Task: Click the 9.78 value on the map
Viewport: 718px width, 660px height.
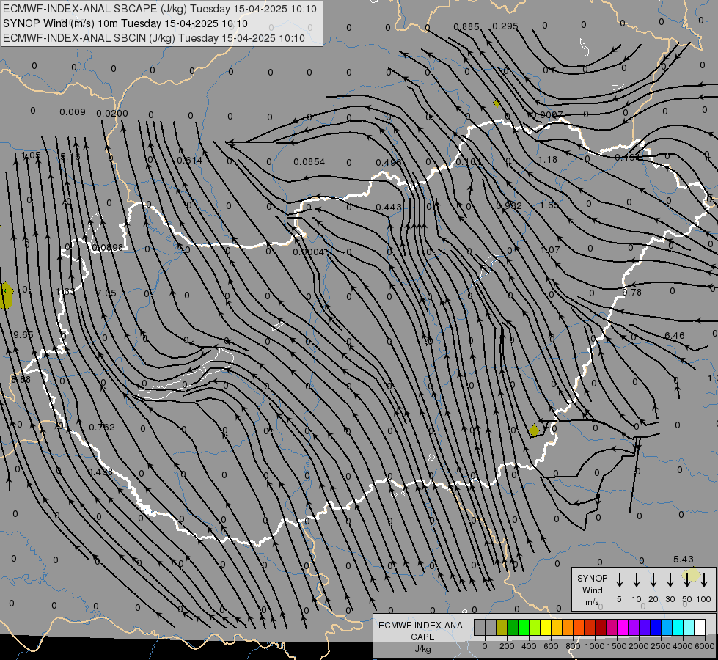Action: (632, 292)
